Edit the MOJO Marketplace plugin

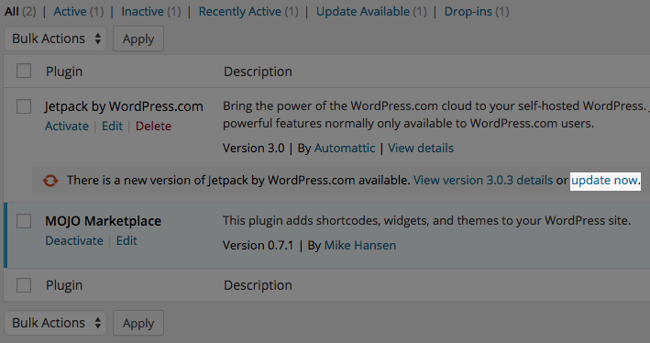point(127,241)
